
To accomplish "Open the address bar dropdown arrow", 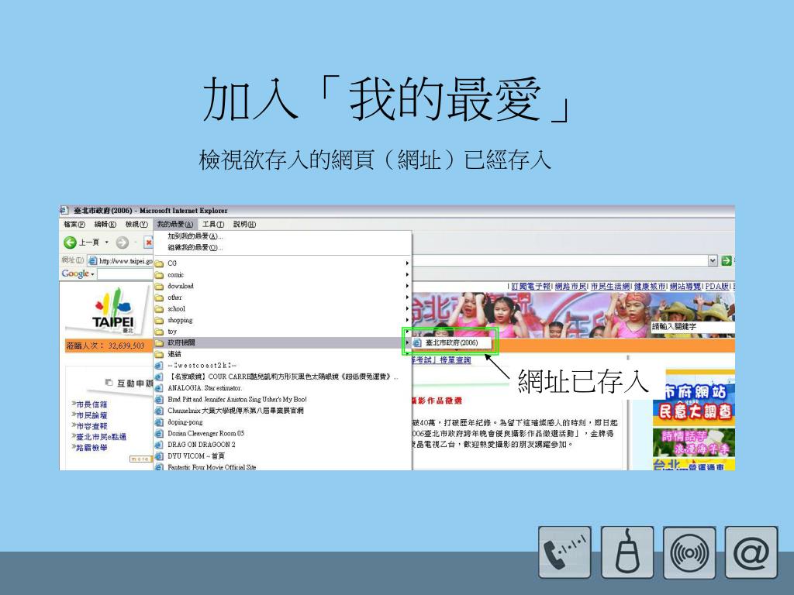I will coord(713,260).
